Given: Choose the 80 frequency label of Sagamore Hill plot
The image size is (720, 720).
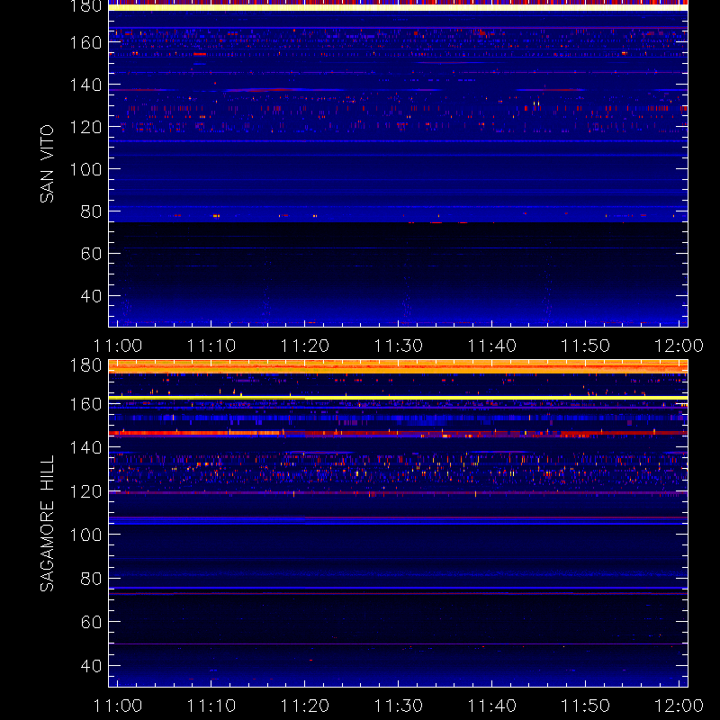Looking at the screenshot, I should (x=91, y=579).
